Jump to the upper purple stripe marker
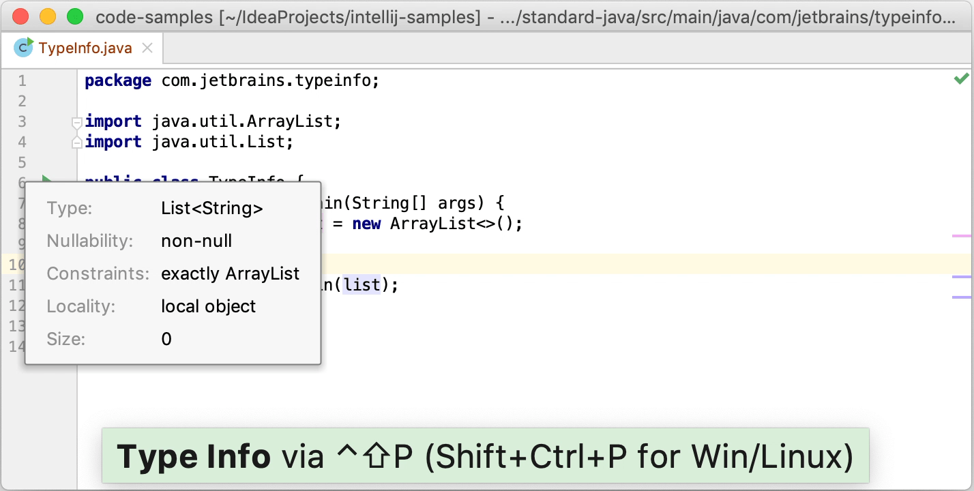Image resolution: width=974 pixels, height=491 pixels. coord(961,277)
